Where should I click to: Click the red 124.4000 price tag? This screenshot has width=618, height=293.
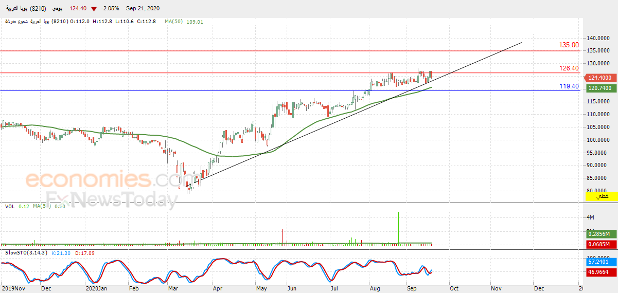coord(600,78)
